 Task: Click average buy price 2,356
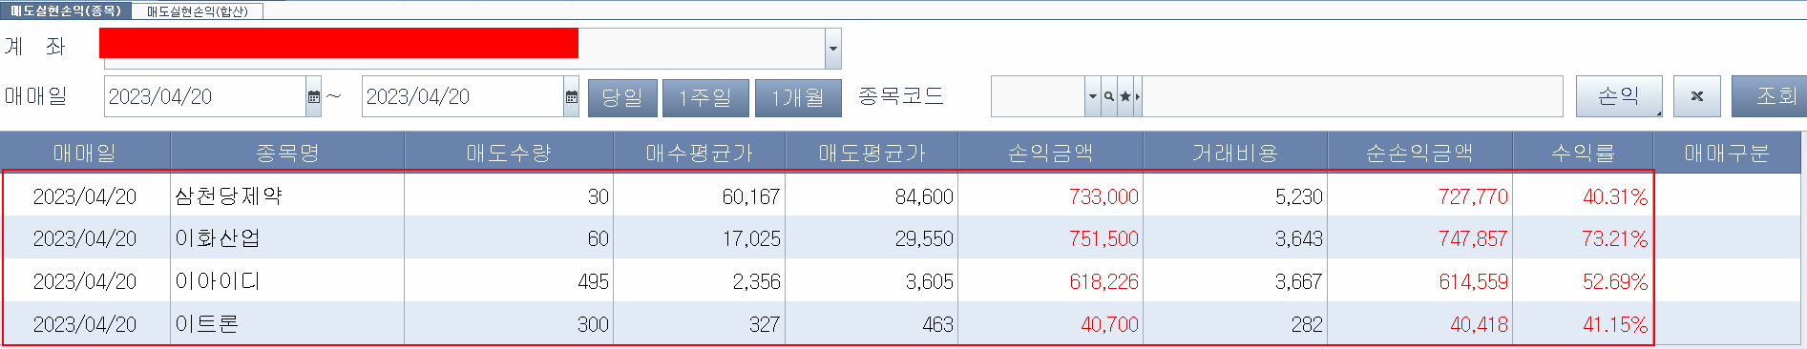point(757,282)
